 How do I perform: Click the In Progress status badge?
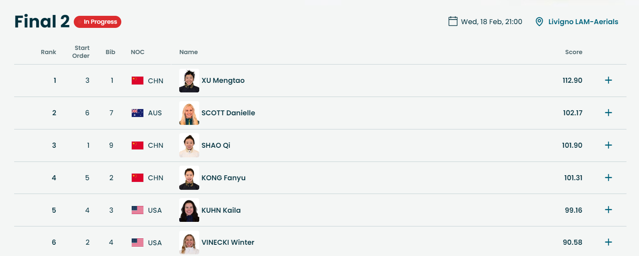point(98,22)
